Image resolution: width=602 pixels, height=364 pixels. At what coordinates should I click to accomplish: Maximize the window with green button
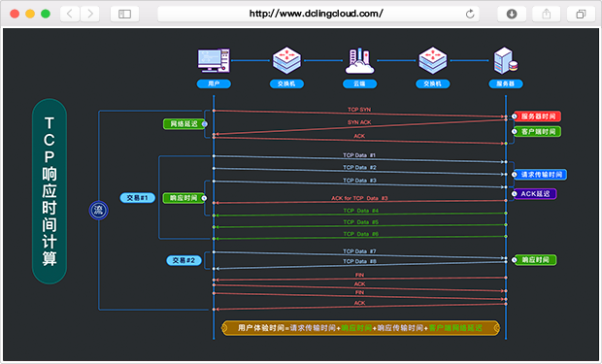point(46,15)
